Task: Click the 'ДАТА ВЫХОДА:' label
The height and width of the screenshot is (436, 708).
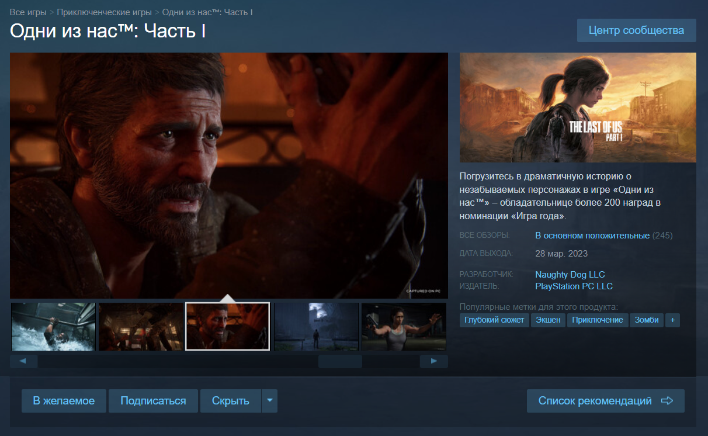Action: pyautogui.click(x=486, y=254)
